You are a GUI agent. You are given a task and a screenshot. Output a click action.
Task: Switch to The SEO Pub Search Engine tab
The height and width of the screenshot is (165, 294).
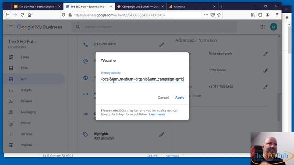point(37,6)
